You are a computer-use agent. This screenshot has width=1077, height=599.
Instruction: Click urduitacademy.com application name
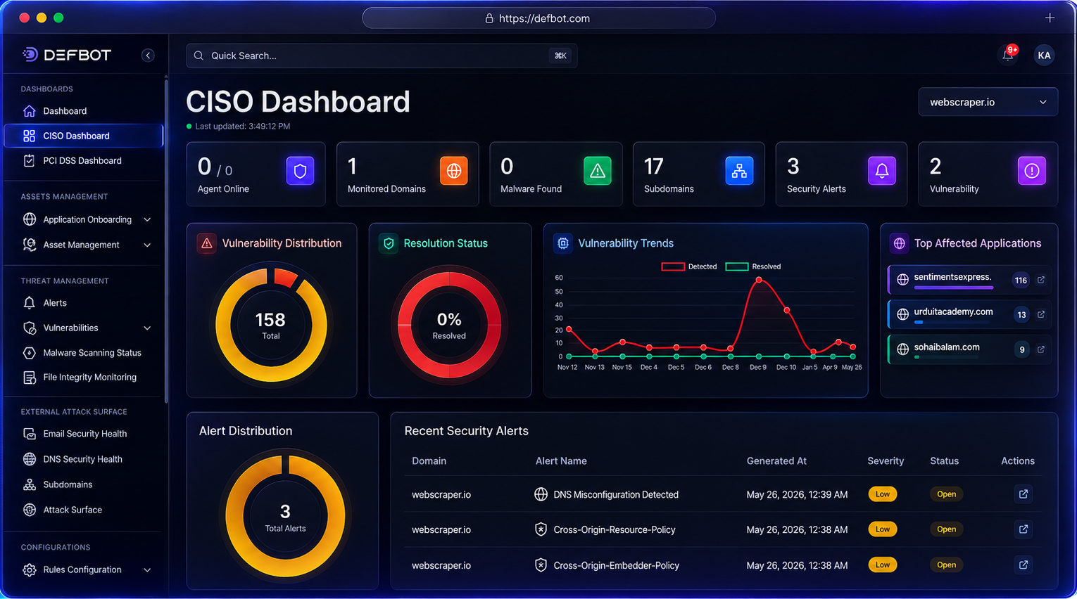coord(953,311)
